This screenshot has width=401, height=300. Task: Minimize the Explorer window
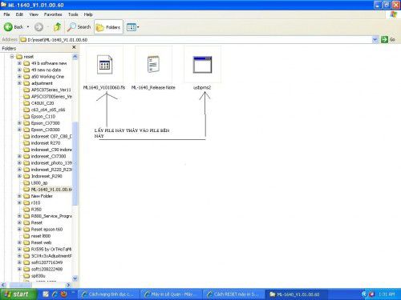(378, 5)
